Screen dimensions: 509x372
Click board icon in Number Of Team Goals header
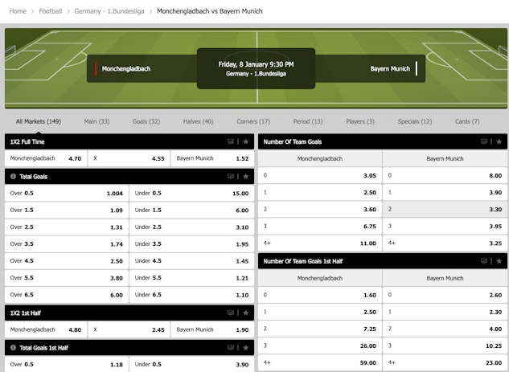tap(484, 141)
